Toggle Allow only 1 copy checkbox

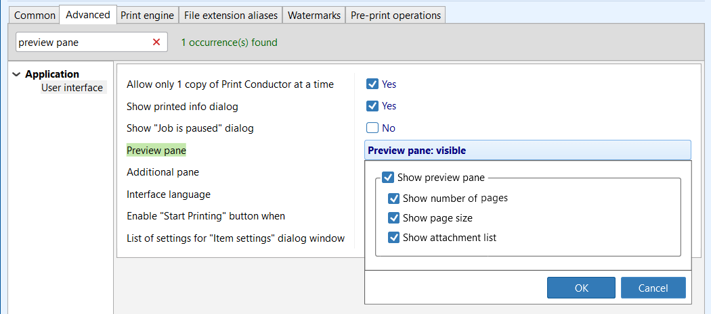click(x=372, y=84)
